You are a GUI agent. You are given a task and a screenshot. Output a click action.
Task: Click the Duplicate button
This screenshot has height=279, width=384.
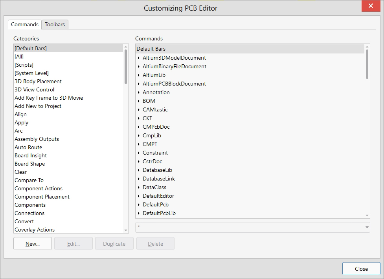(x=114, y=244)
